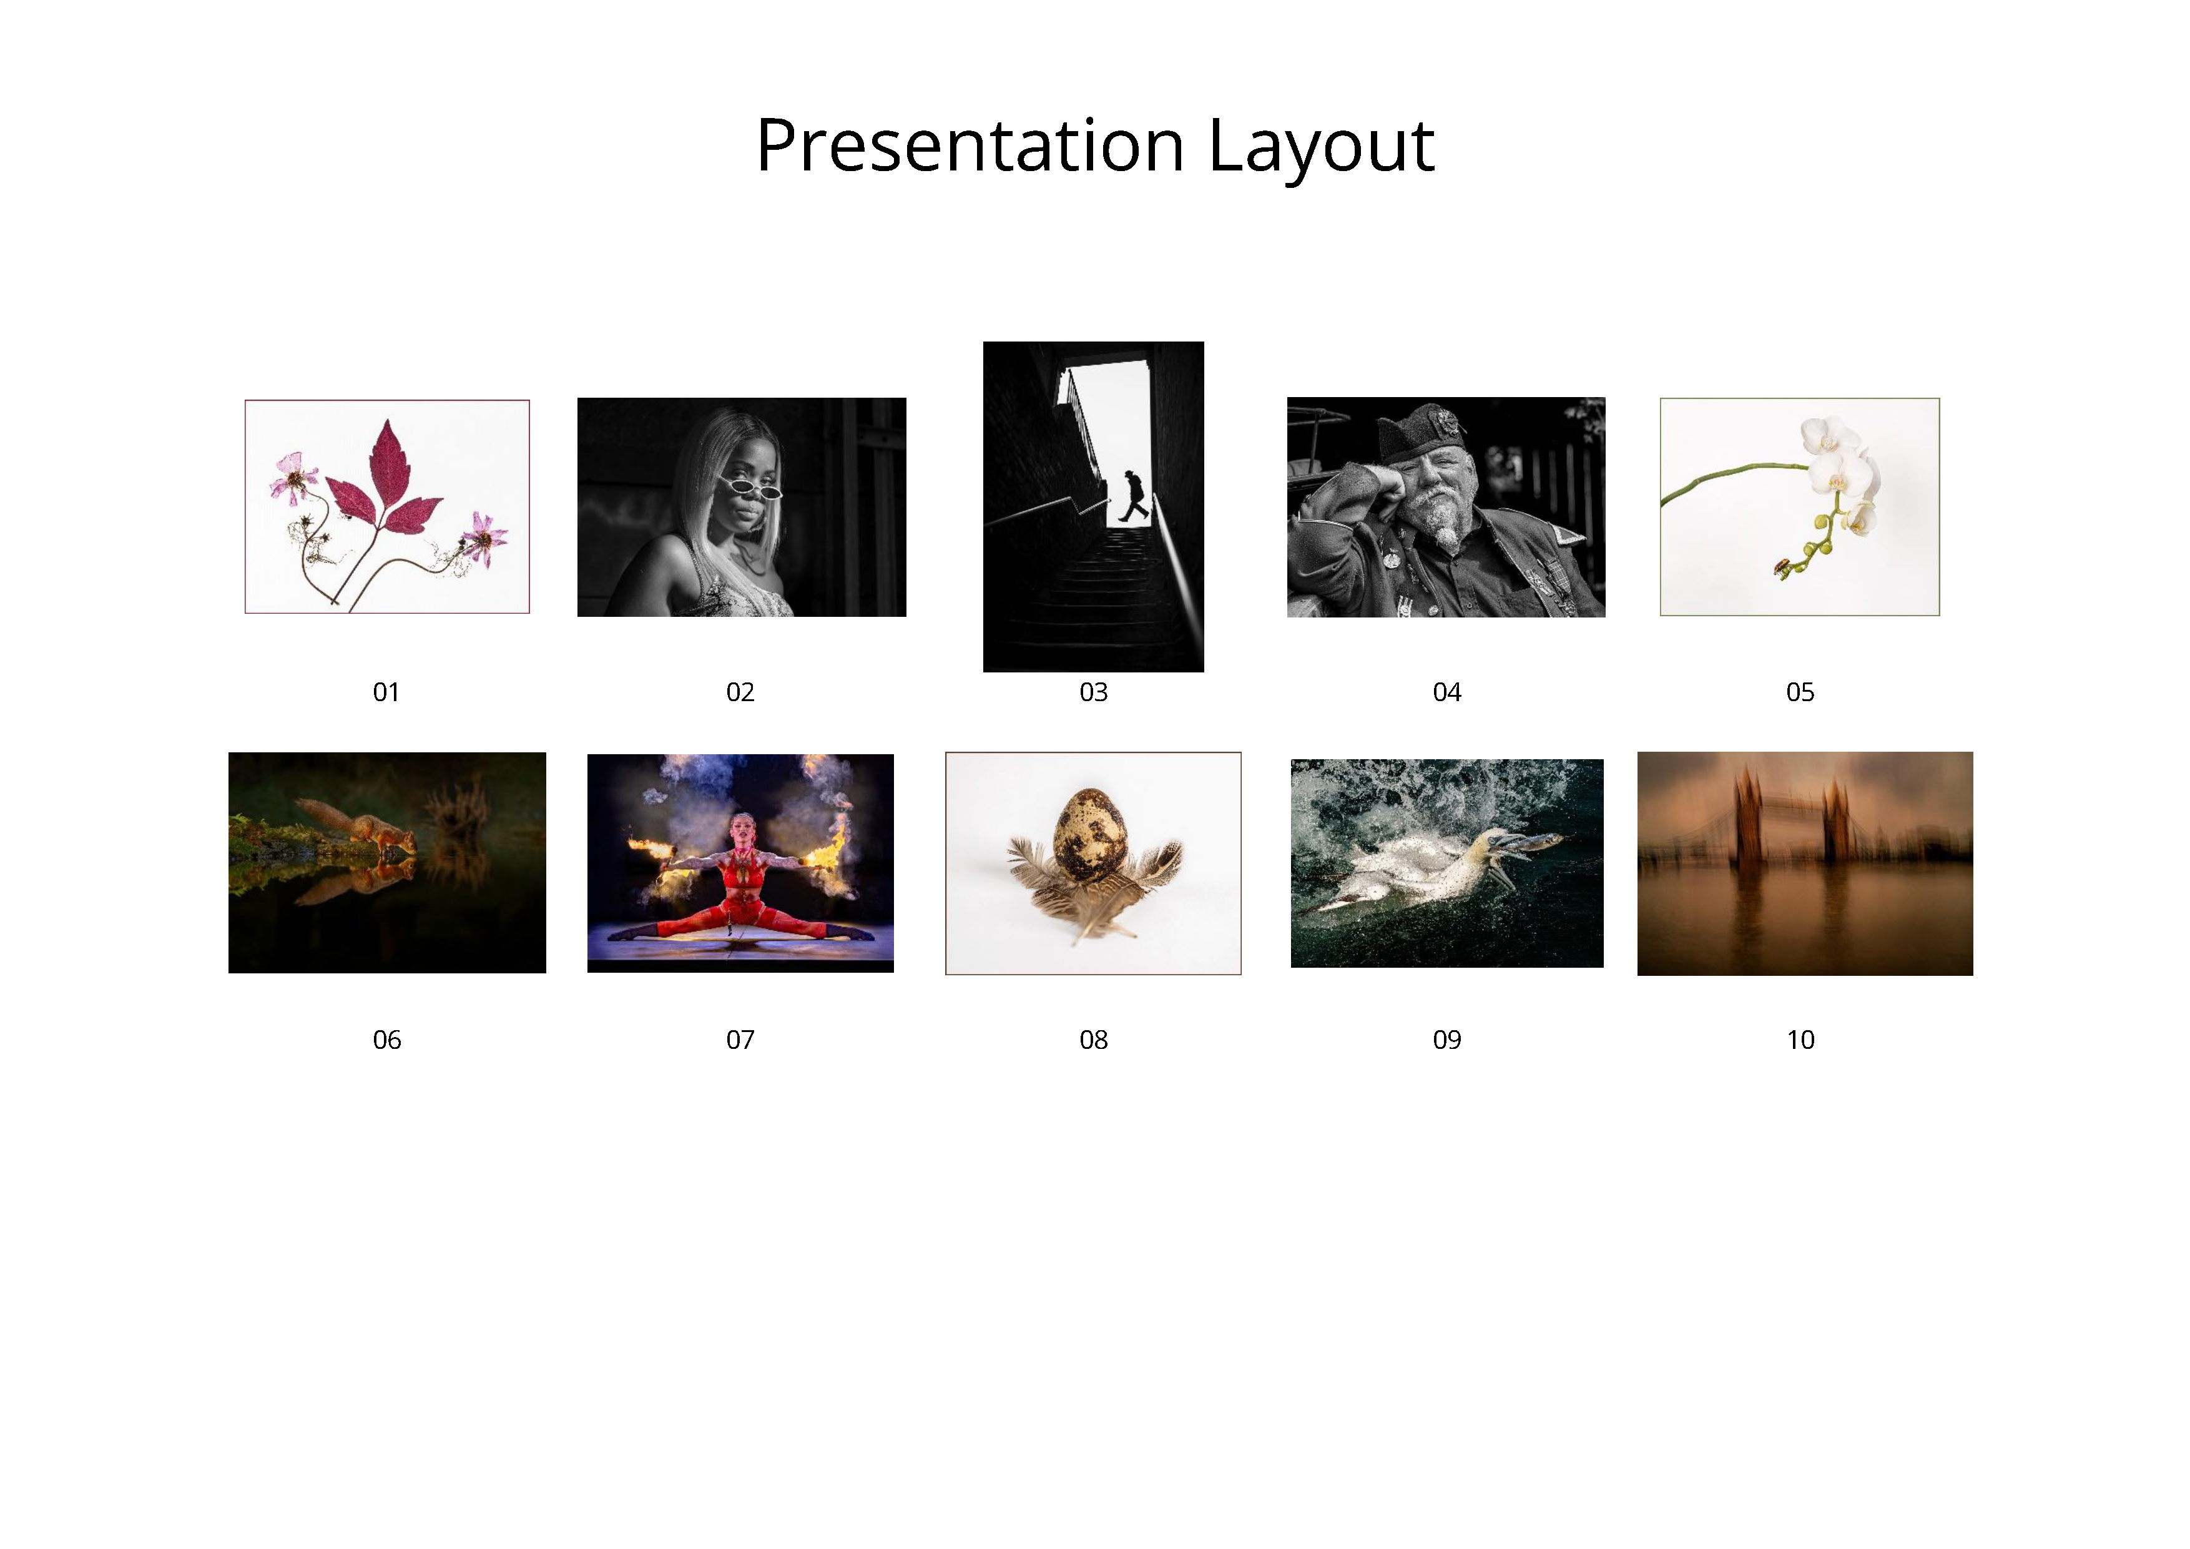Click label 08 under egg photo
This screenshot has height=1549, width=2190.
pyautogui.click(x=1093, y=1040)
